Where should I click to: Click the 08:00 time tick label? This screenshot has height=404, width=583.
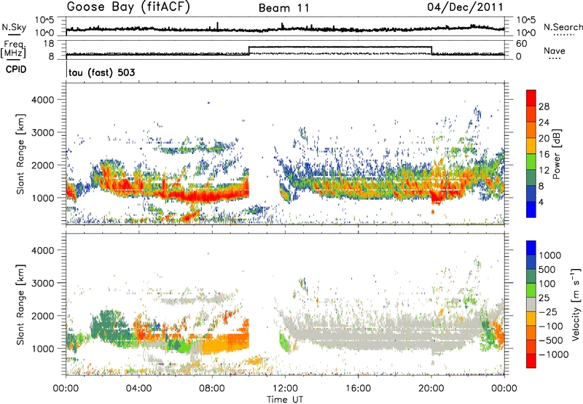tap(212, 389)
